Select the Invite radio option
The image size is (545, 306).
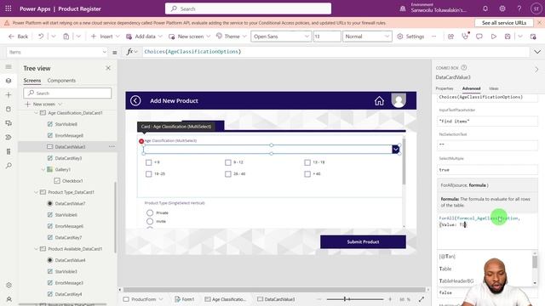(x=150, y=221)
